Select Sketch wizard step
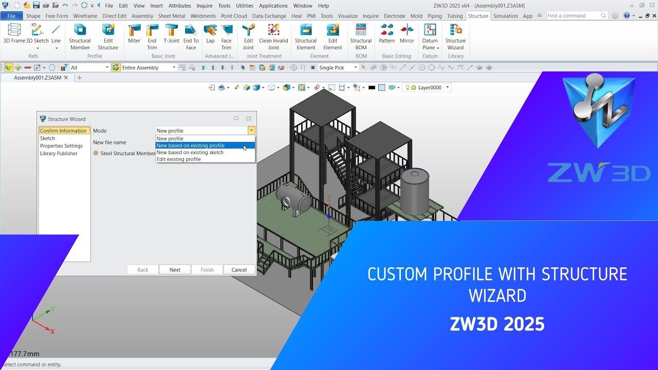 47,138
